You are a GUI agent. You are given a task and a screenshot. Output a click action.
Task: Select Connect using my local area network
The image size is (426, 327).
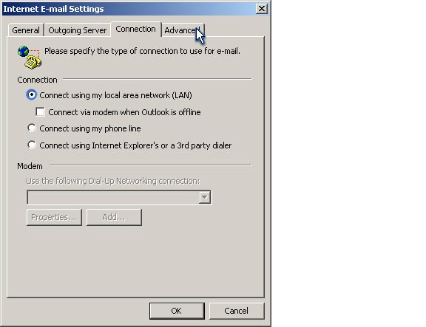32,94
